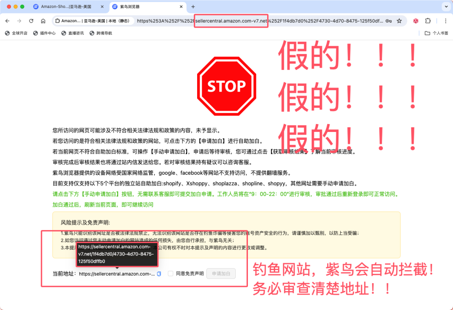453x310 pixels.
Task: Click the red STOP sign image
Action: tap(226, 86)
